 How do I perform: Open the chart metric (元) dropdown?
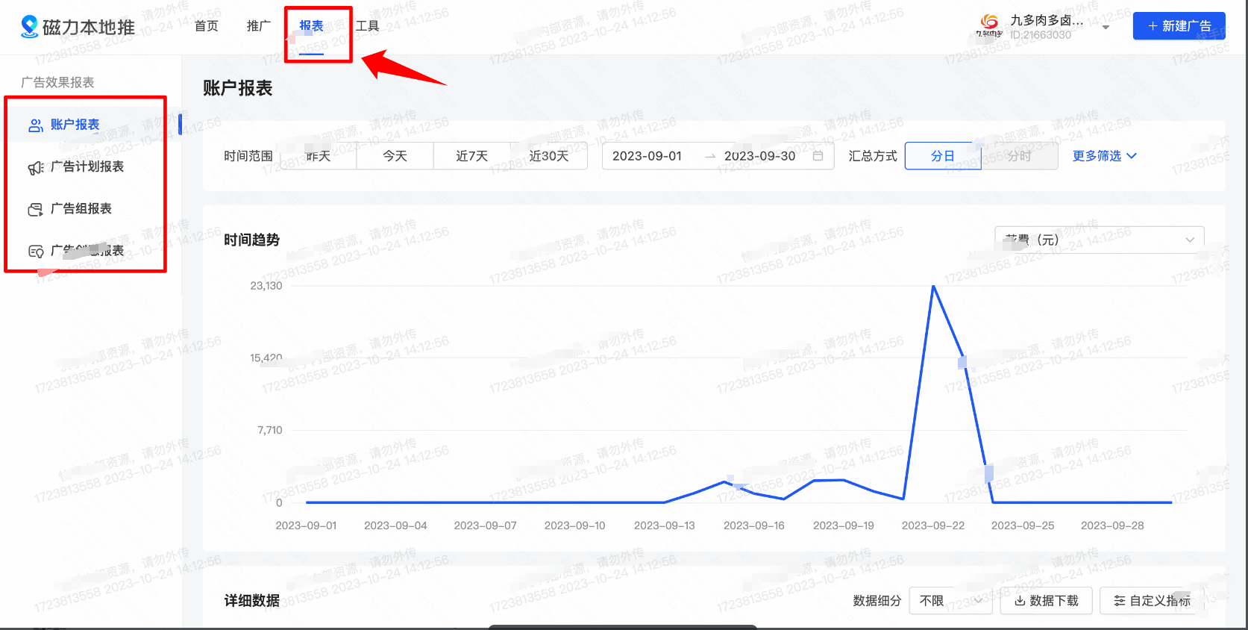pyautogui.click(x=1099, y=240)
